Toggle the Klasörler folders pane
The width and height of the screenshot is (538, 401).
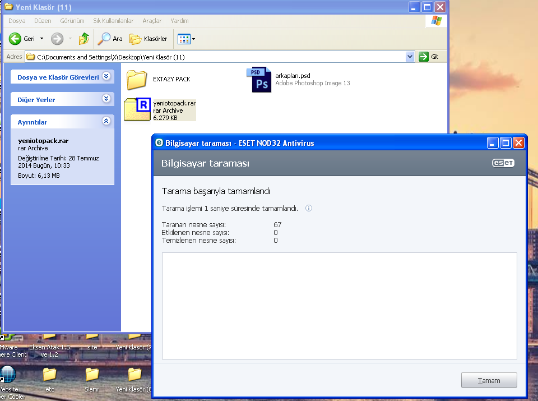click(x=148, y=39)
